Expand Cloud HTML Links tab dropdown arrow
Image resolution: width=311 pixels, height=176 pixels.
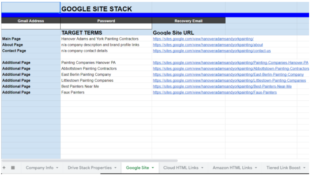click(x=202, y=168)
